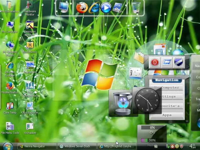The width and height of the screenshot is (200, 150).
Task: Launch Firefox from the top dock
Action: (82, 8)
